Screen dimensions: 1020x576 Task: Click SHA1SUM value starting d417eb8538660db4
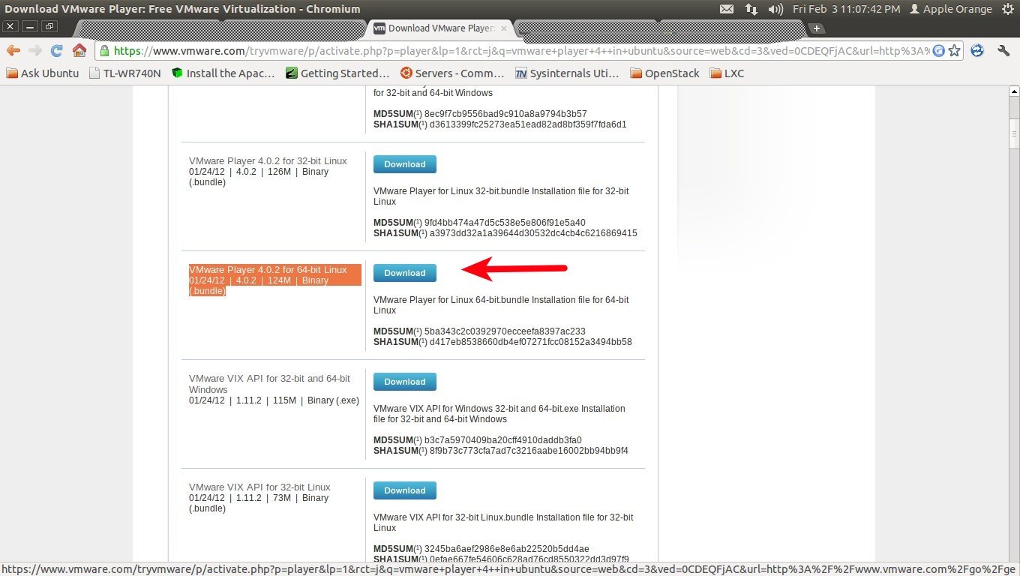pyautogui.click(x=530, y=342)
